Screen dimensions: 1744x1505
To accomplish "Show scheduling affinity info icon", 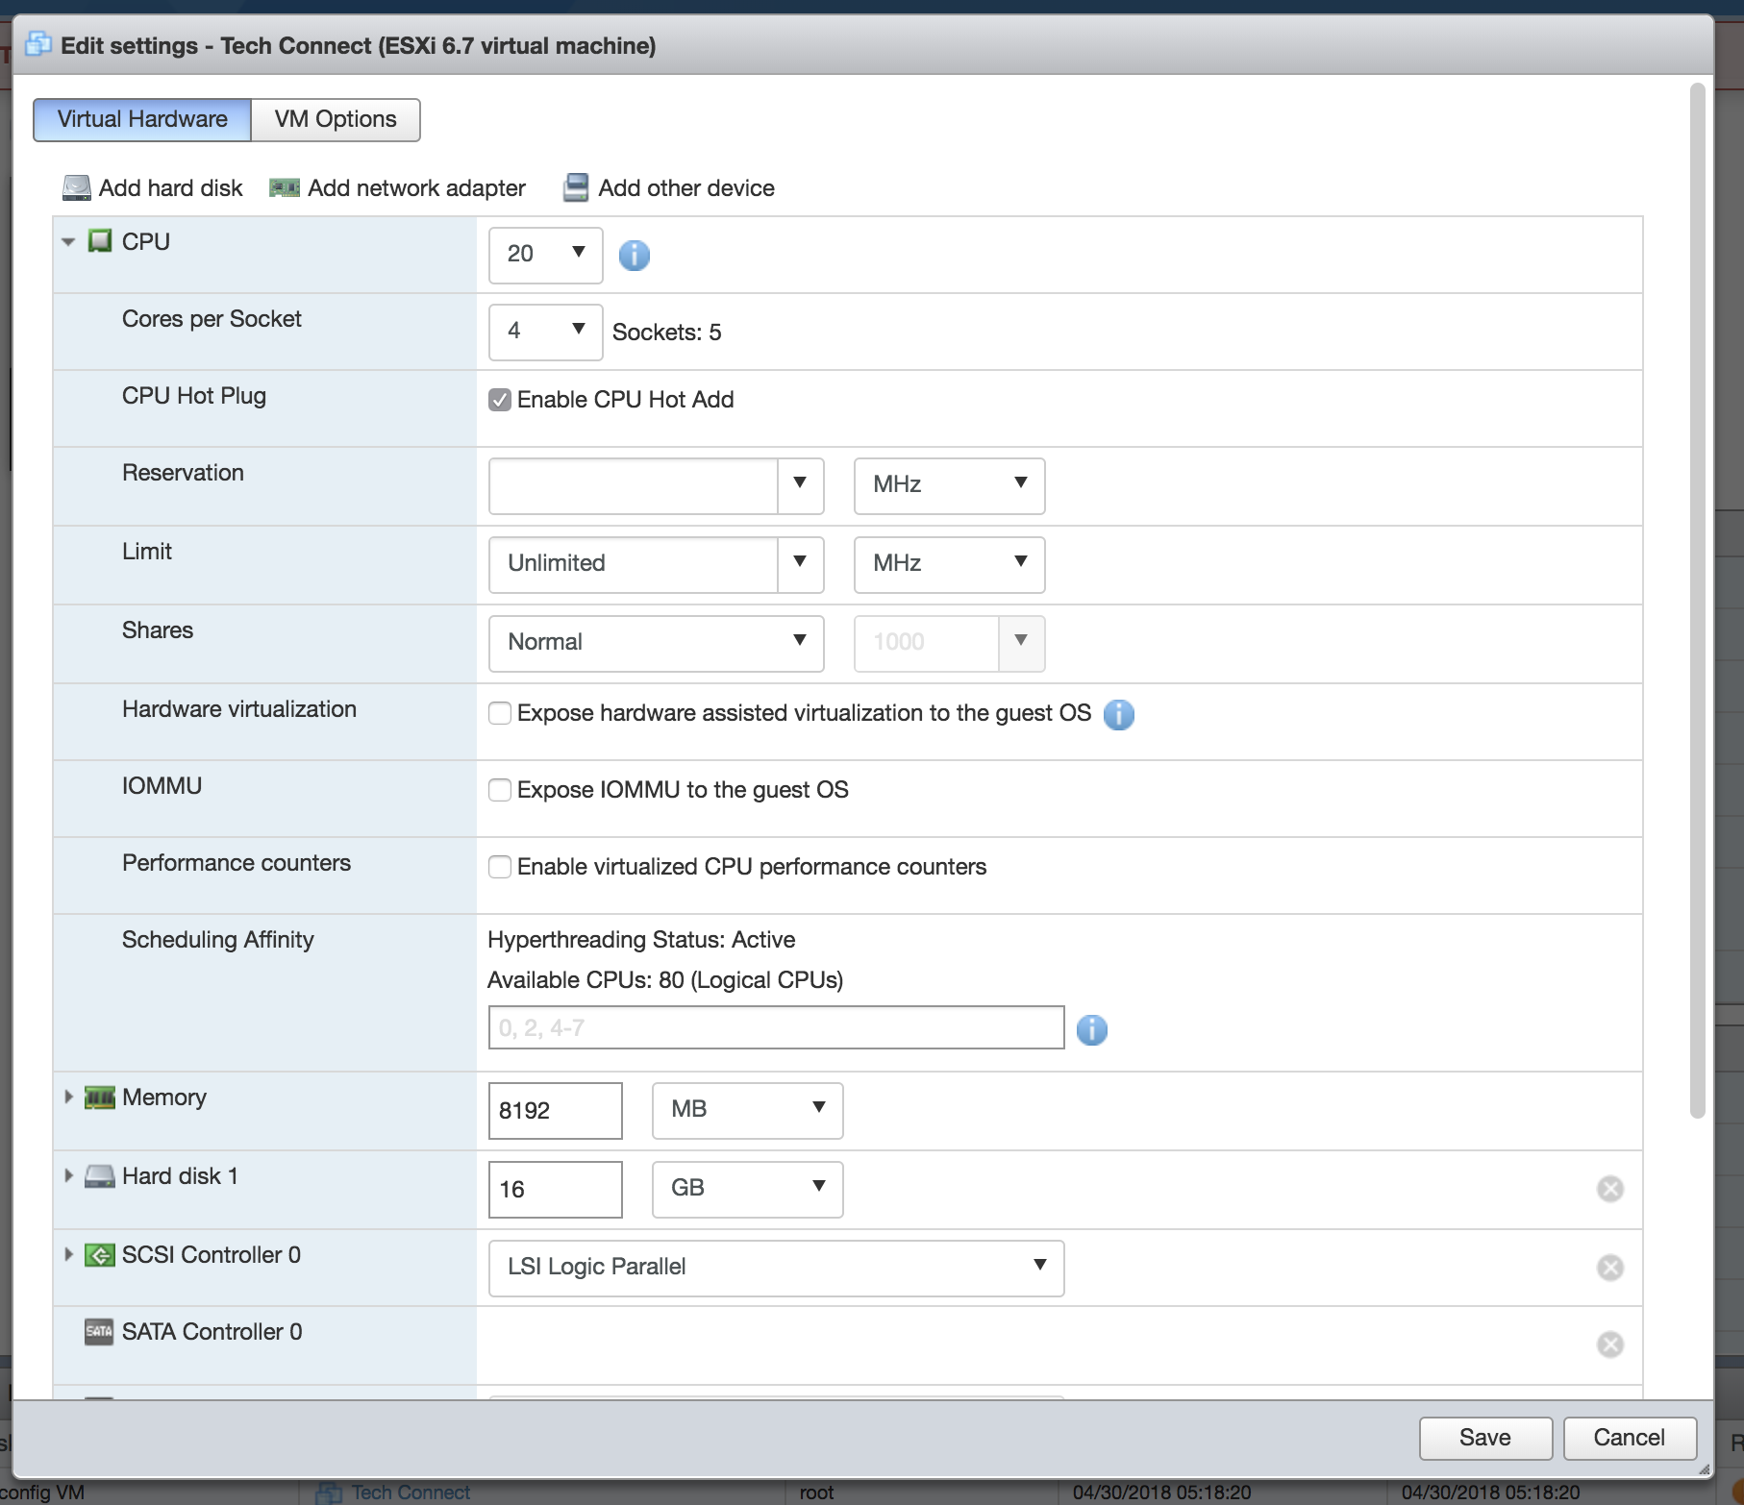I will pyautogui.click(x=1092, y=1029).
